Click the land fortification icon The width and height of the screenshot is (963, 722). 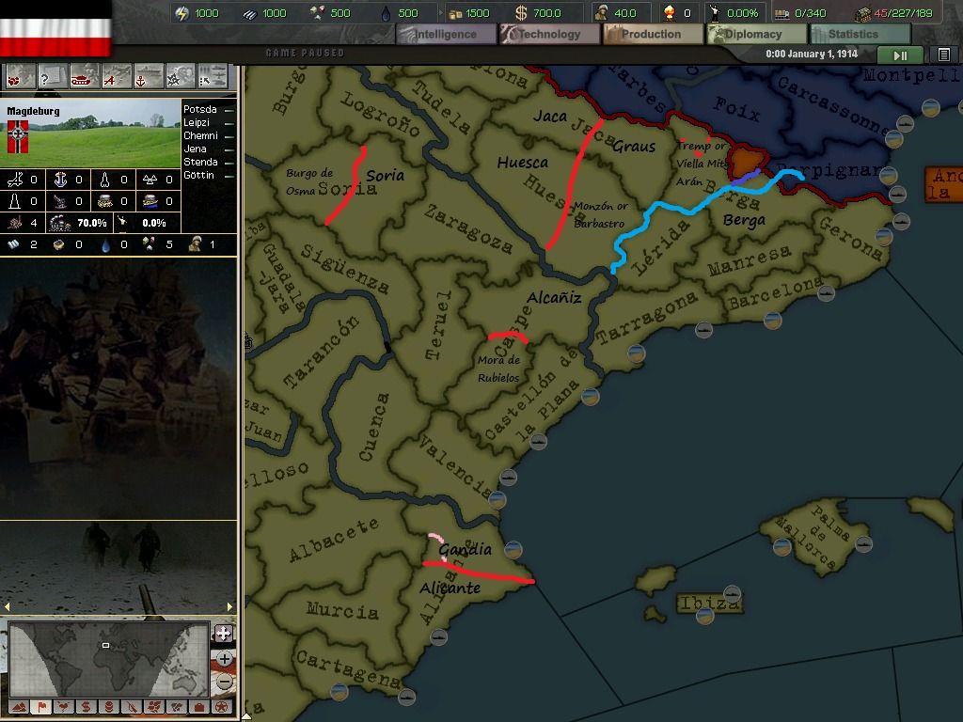coord(105,201)
